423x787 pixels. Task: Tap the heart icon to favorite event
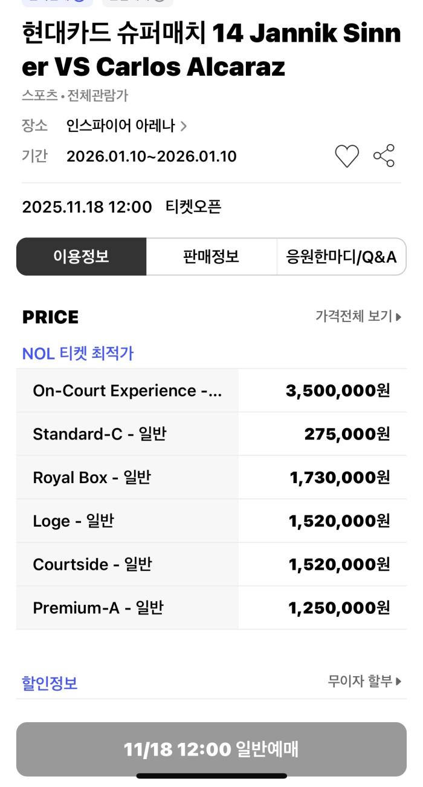347,156
